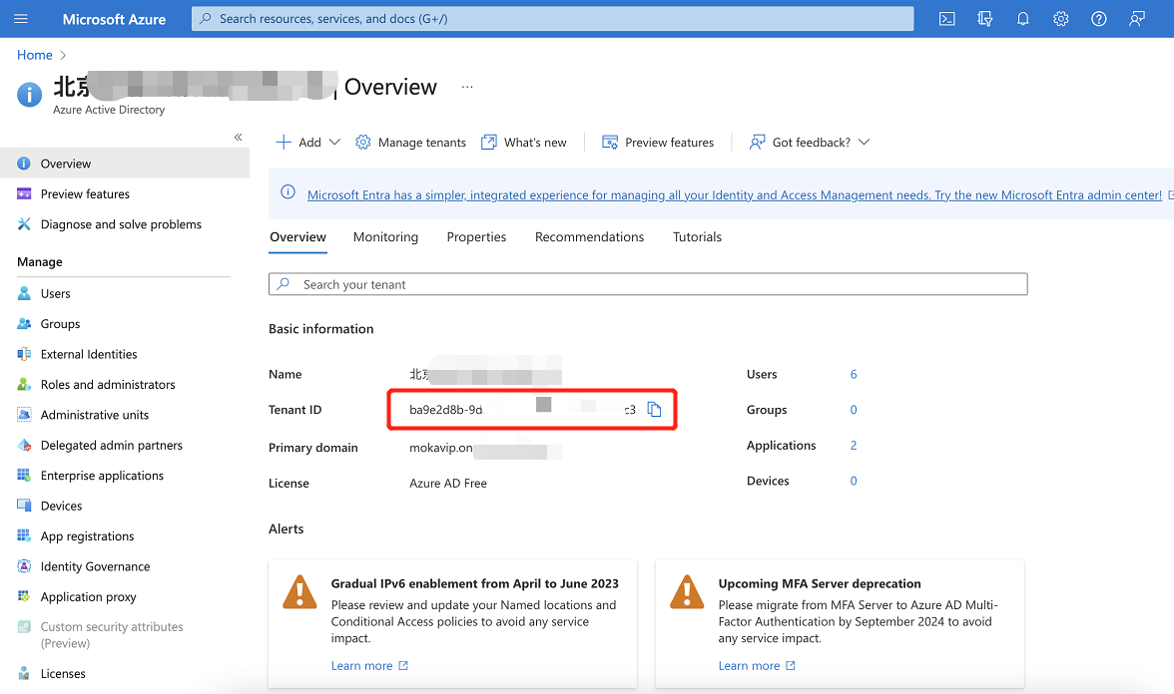
Task: Open Custom security attributes (Preview) item
Action: click(x=112, y=635)
